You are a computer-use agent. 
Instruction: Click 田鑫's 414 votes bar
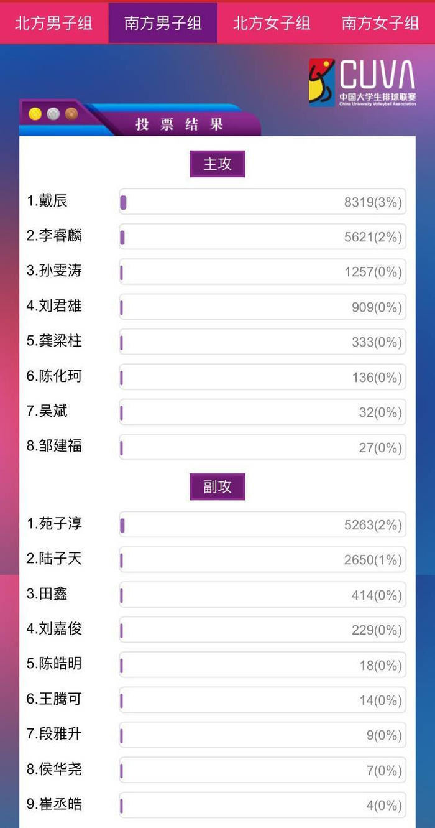tap(262, 595)
